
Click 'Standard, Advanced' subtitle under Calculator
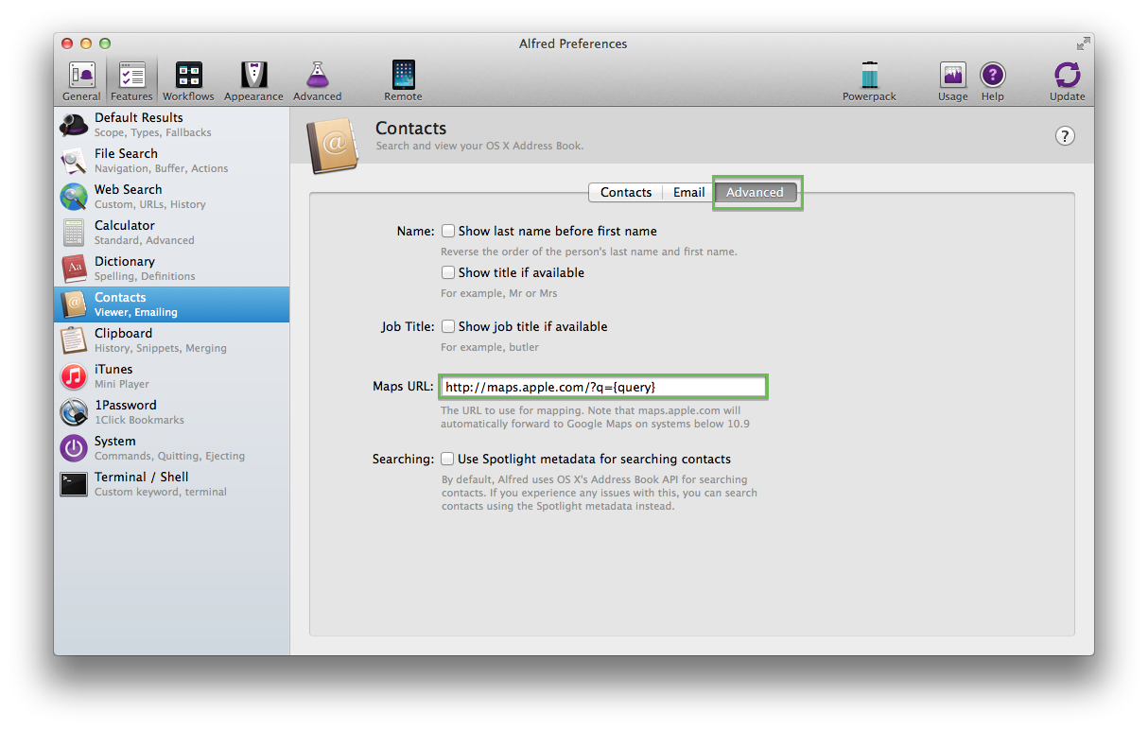tap(145, 240)
